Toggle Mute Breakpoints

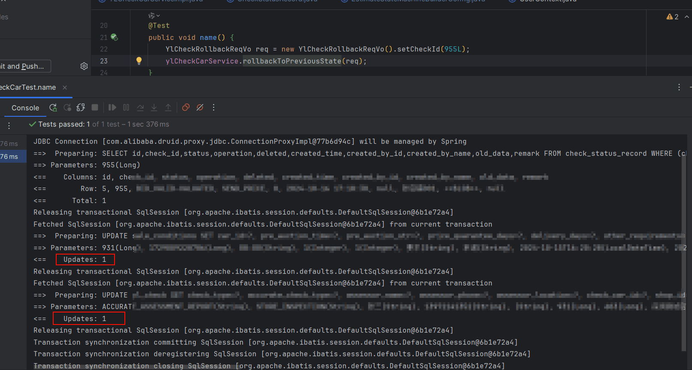click(x=200, y=108)
